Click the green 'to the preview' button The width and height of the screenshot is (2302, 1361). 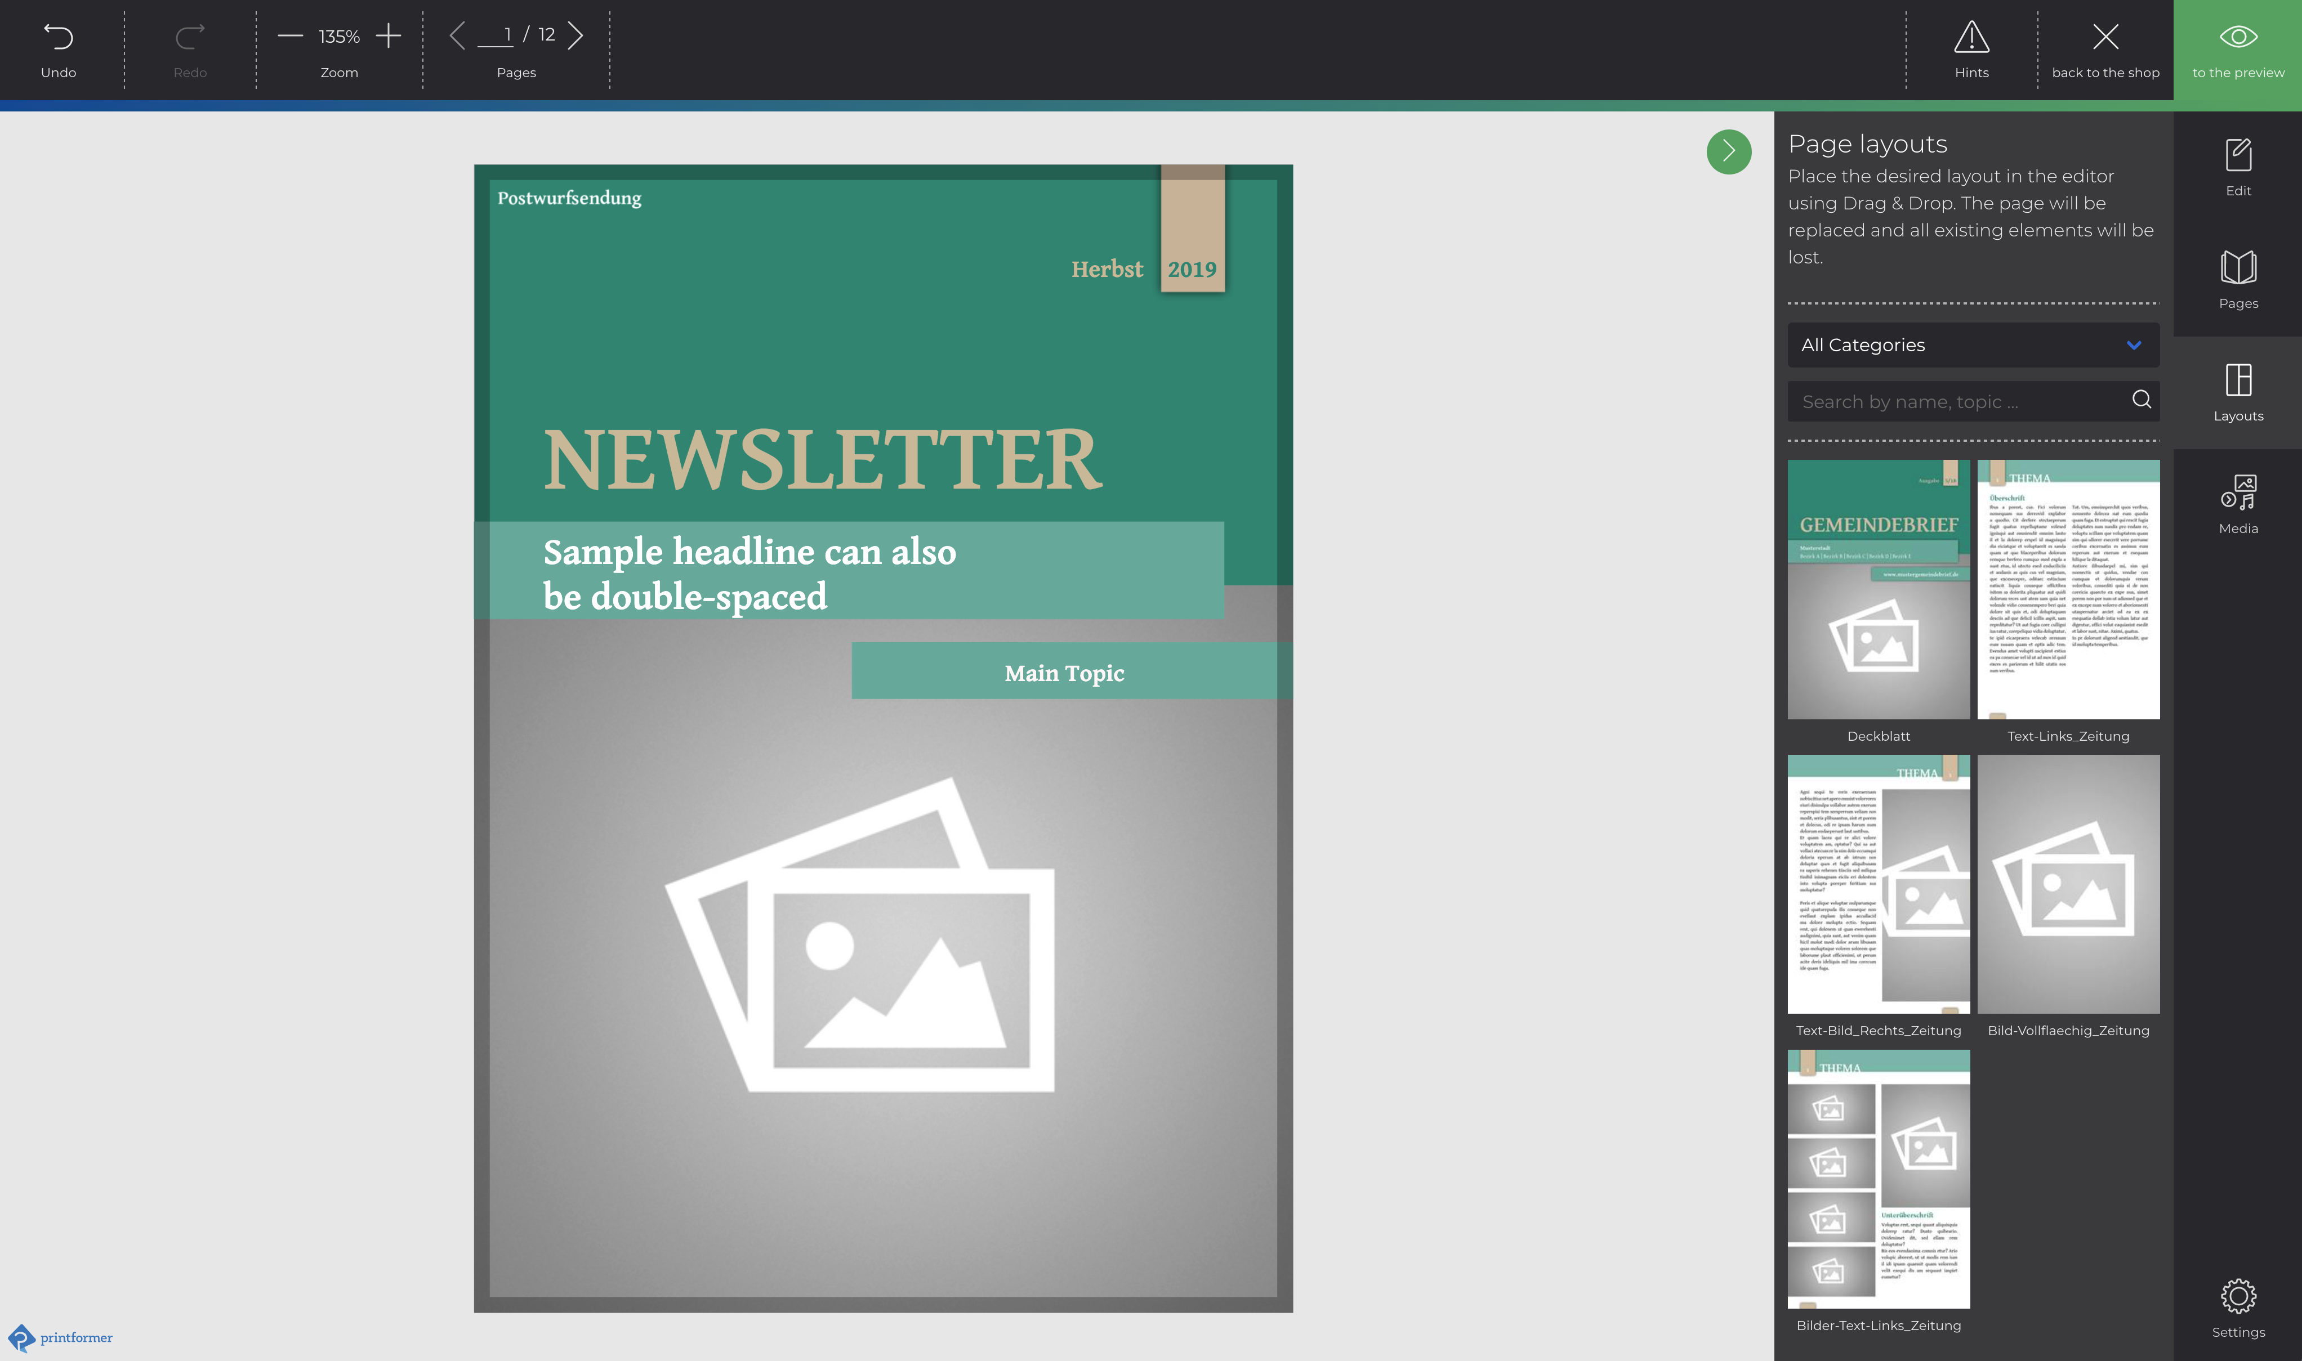[2238, 50]
